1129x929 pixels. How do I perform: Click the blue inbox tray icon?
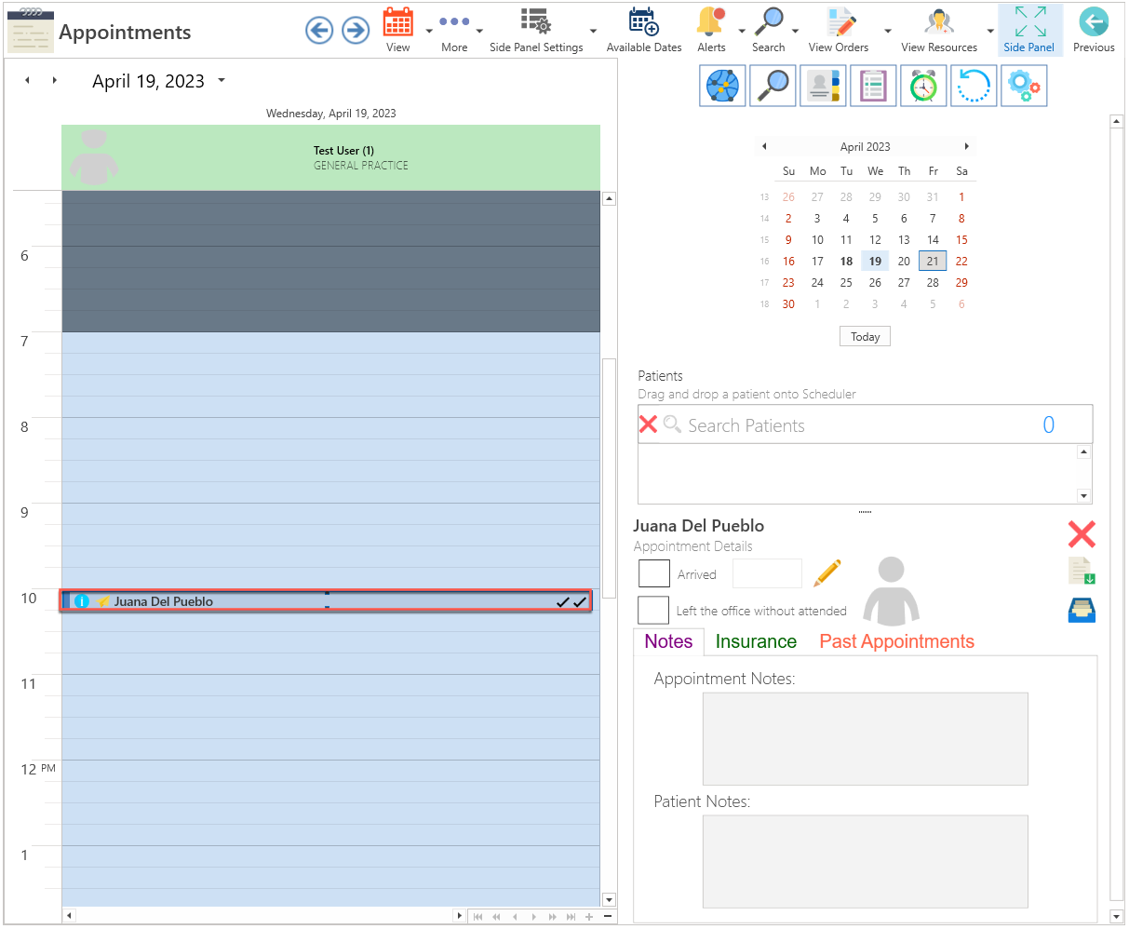click(1082, 610)
